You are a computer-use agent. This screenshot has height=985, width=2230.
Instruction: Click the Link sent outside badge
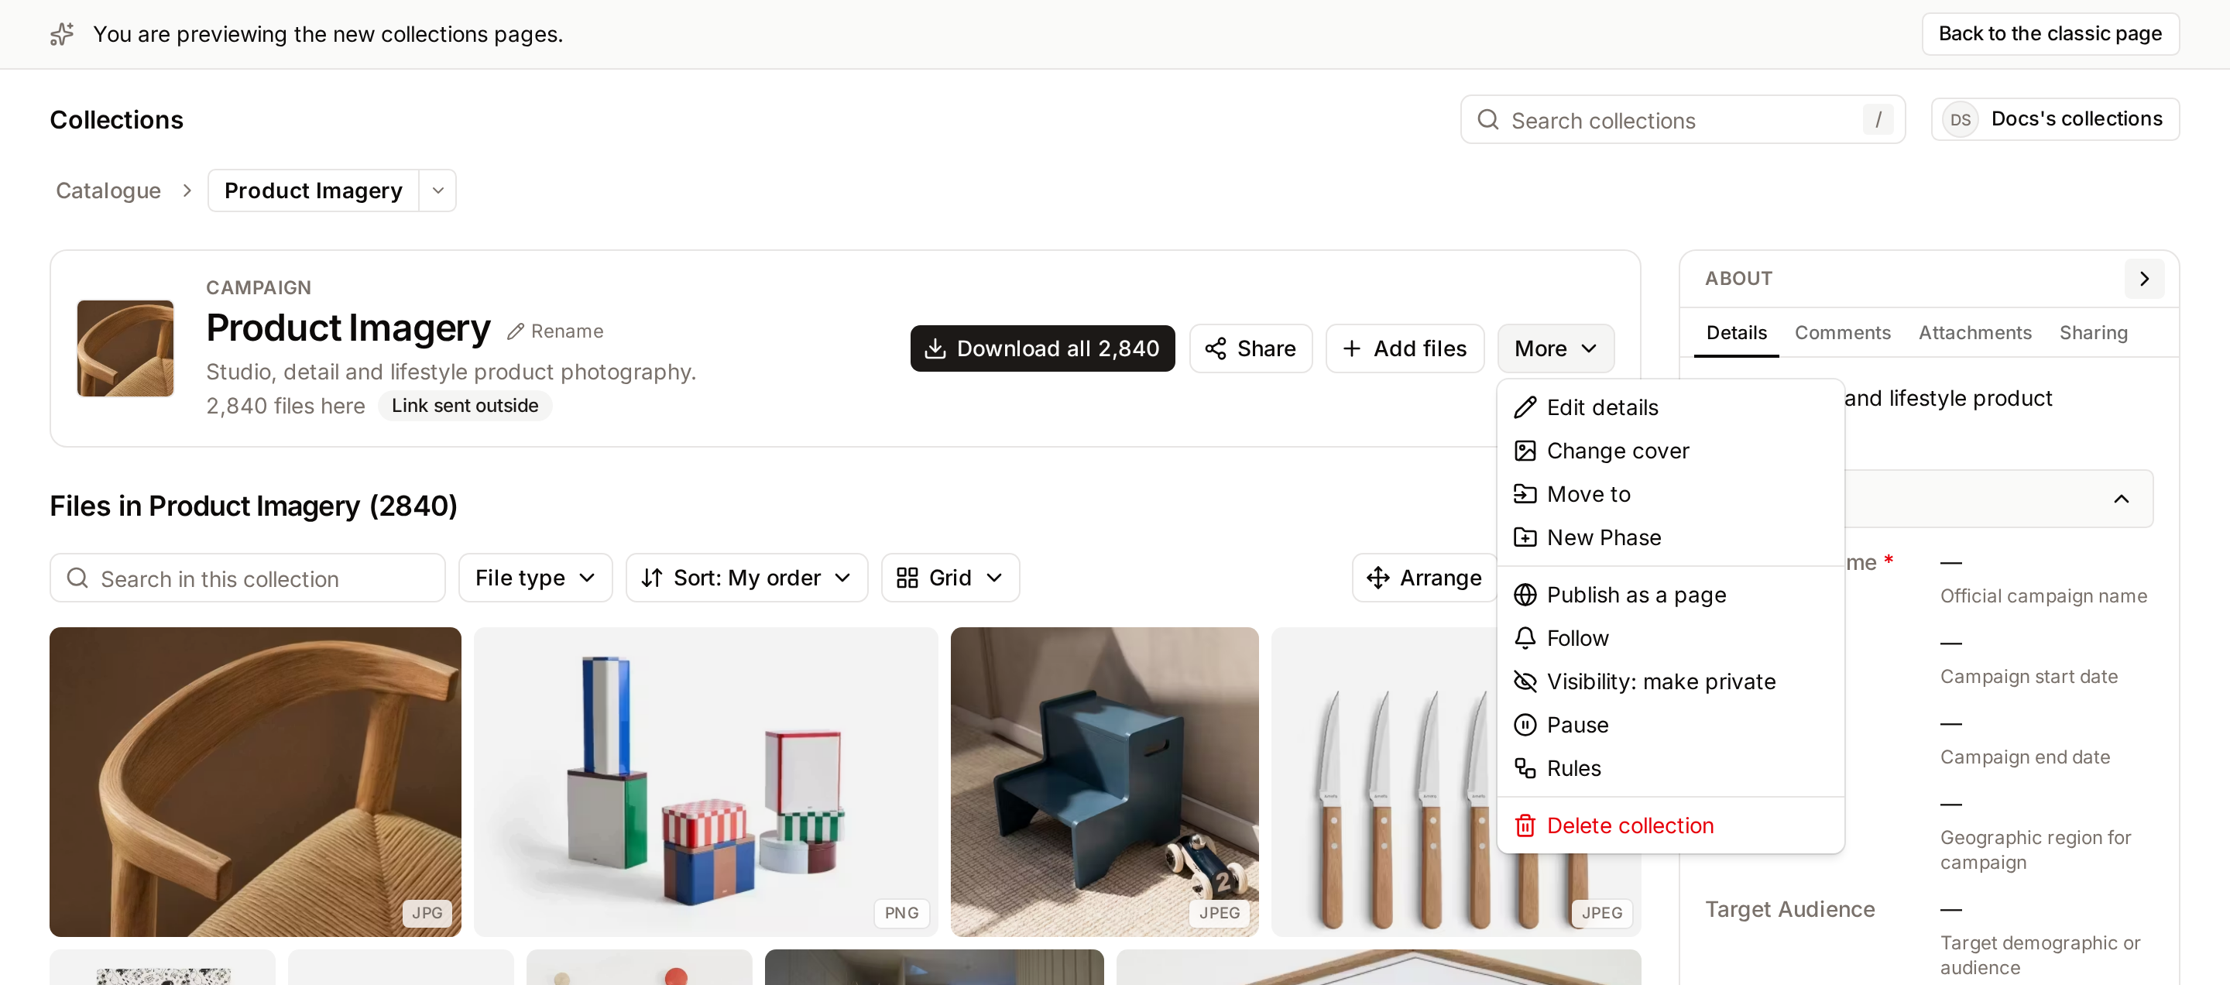[x=465, y=406]
